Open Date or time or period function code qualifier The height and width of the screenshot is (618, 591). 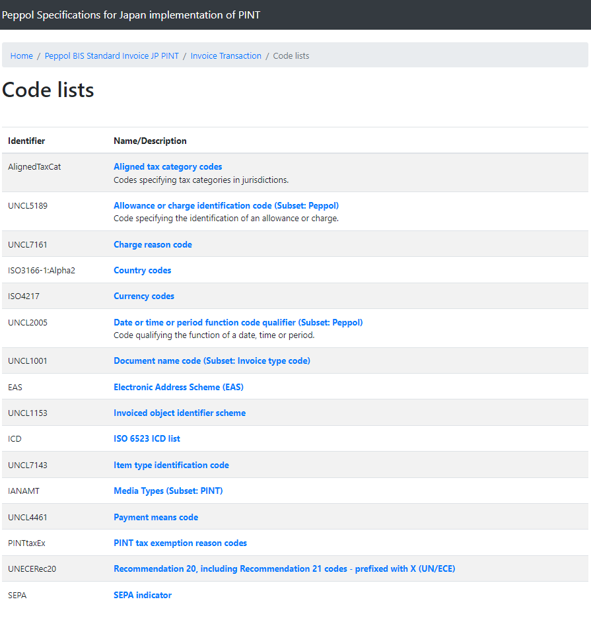click(238, 322)
